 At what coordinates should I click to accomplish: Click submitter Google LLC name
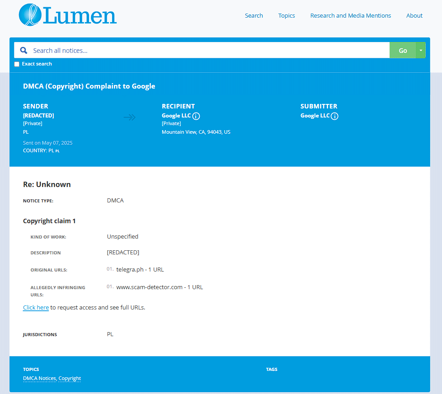tap(315, 116)
